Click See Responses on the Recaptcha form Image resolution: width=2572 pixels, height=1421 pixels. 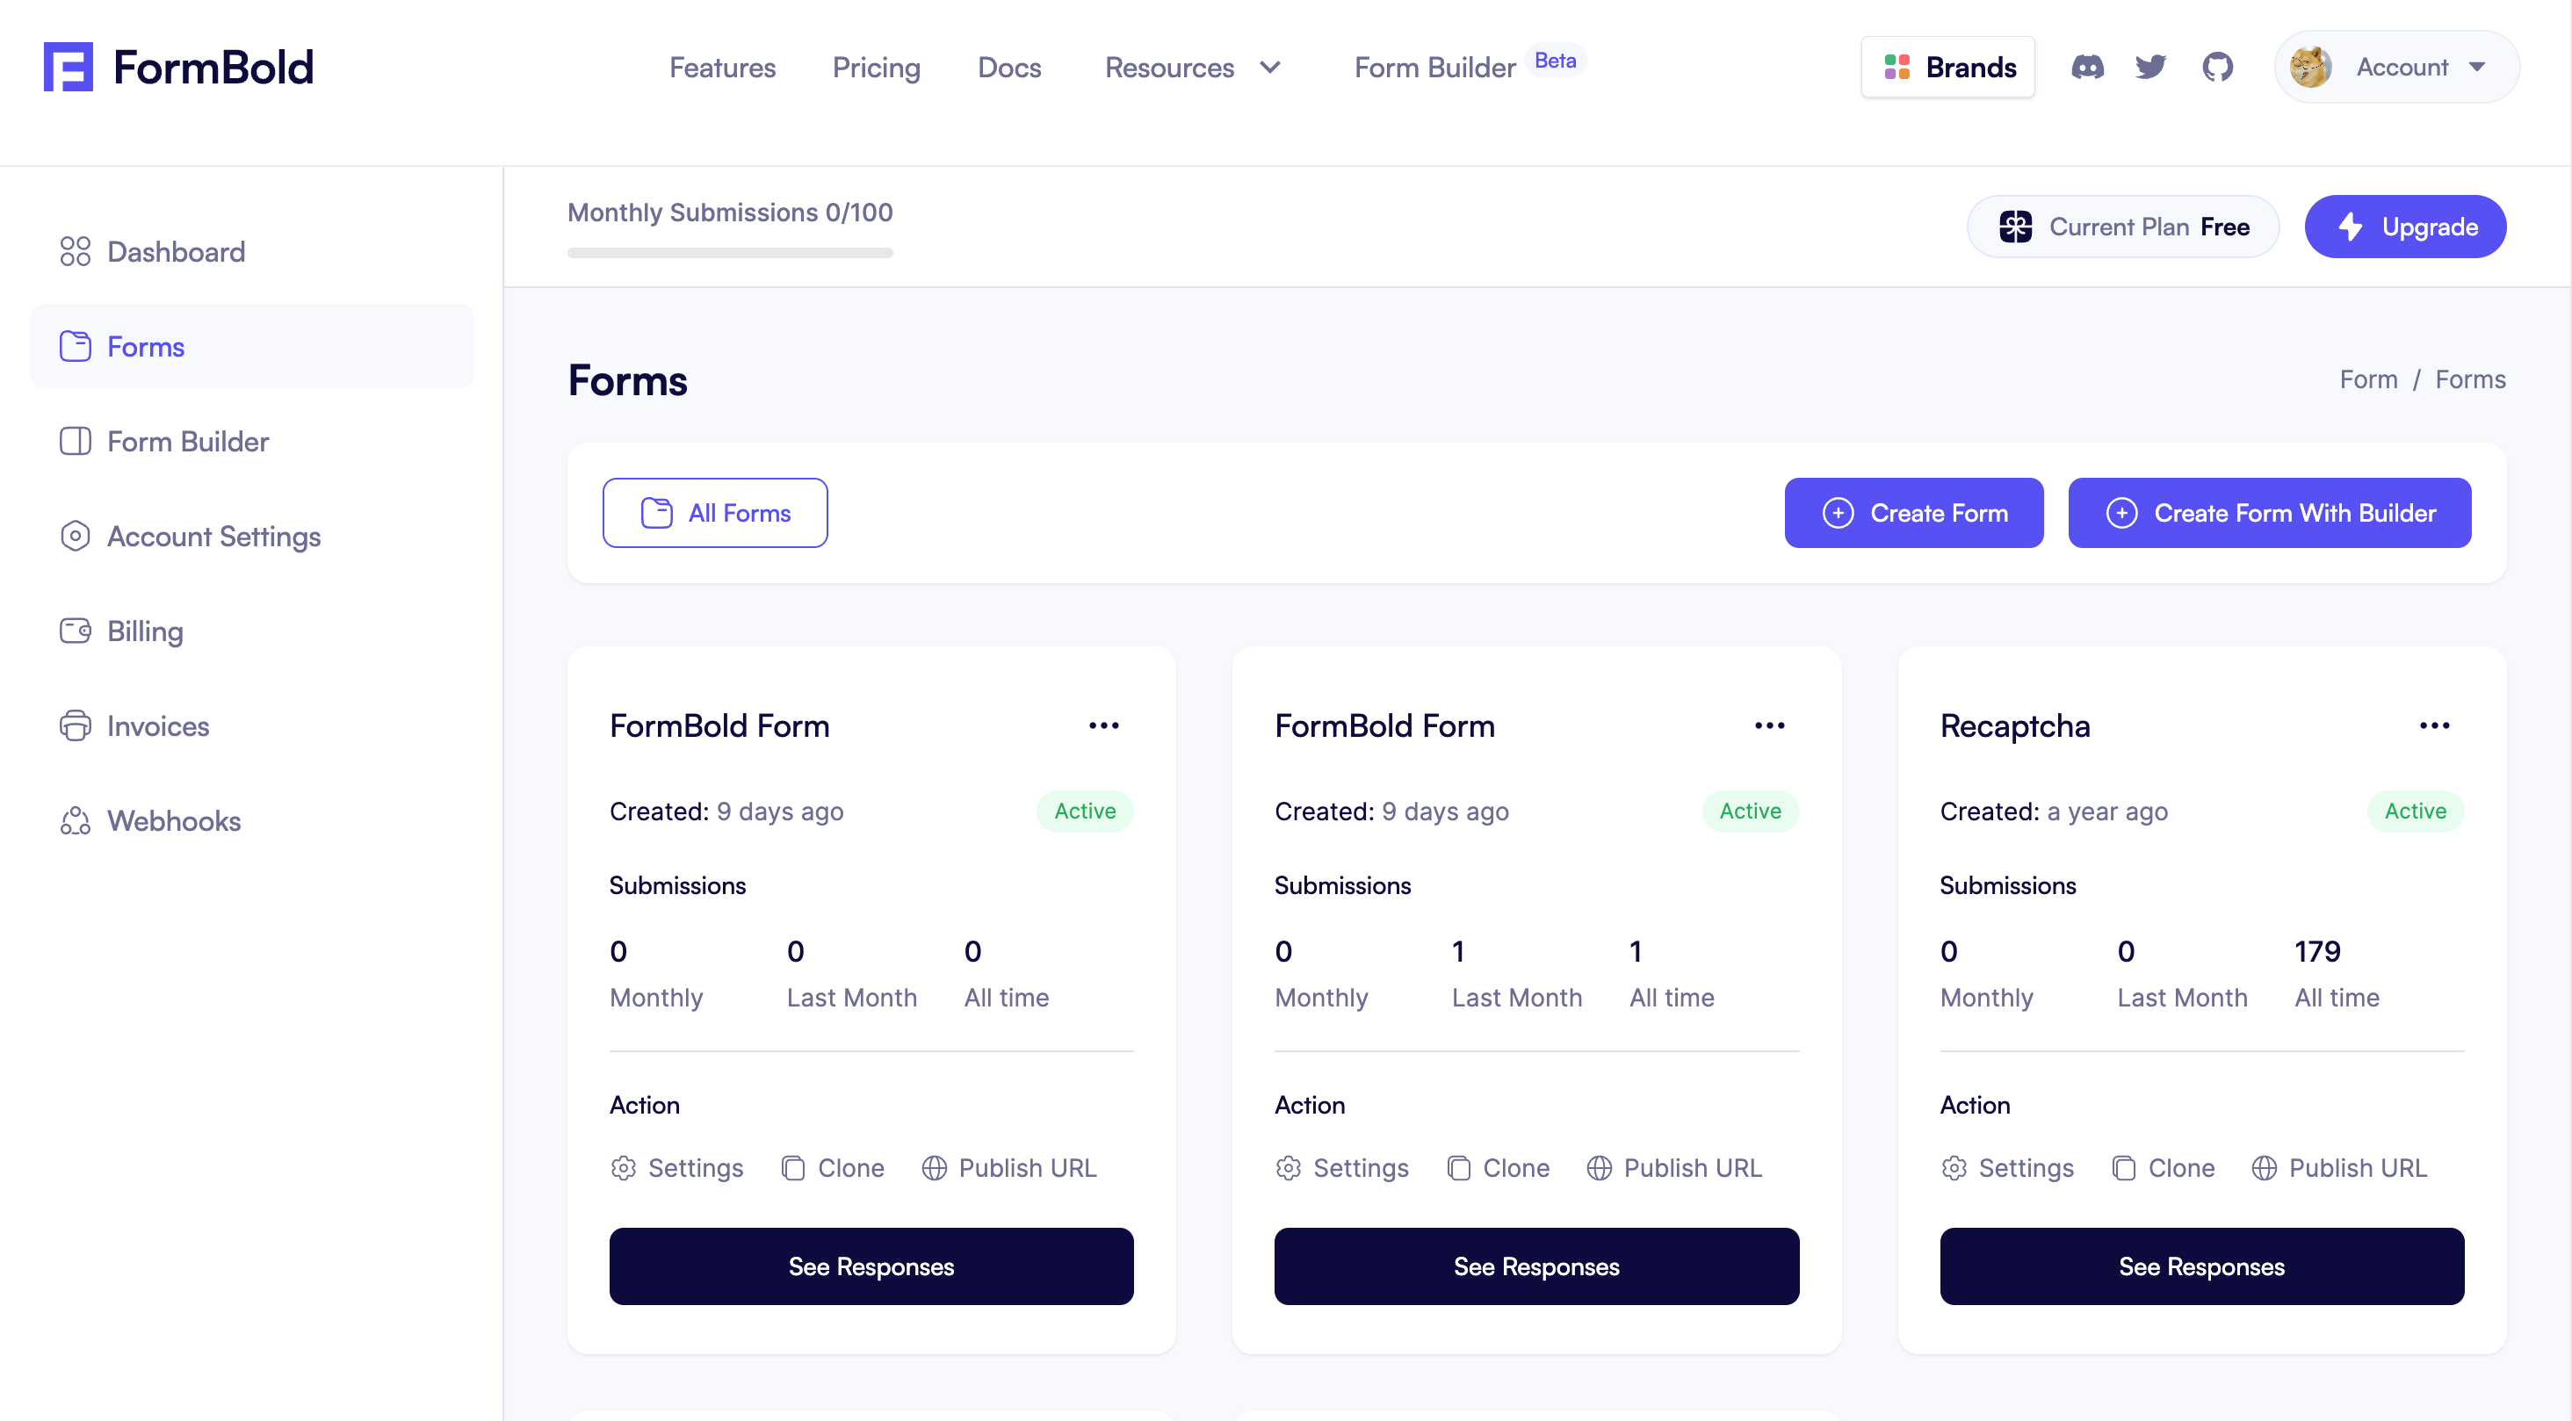(x=2201, y=1266)
